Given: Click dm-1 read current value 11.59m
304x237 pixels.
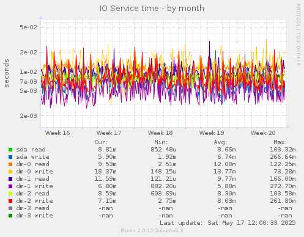Looking at the screenshot, I should [105, 179].
